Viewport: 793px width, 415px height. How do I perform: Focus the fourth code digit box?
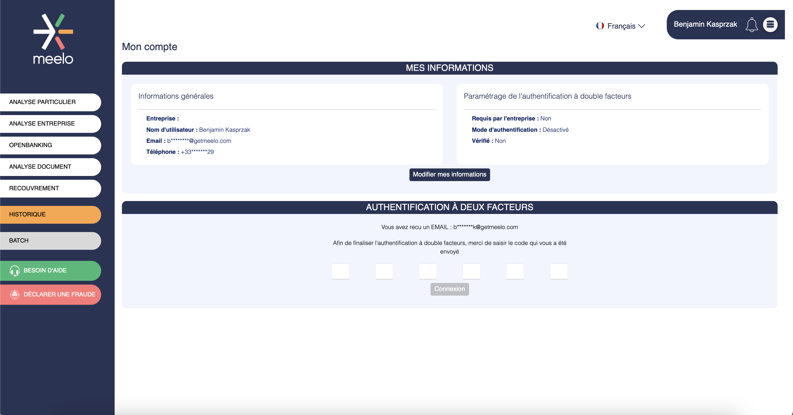pyautogui.click(x=471, y=271)
